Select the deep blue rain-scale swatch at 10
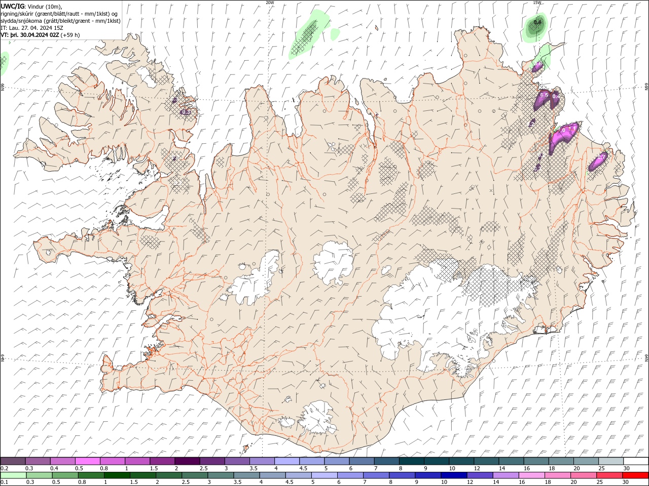 [x=453, y=475]
